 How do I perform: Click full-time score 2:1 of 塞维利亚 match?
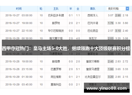[78, 85]
